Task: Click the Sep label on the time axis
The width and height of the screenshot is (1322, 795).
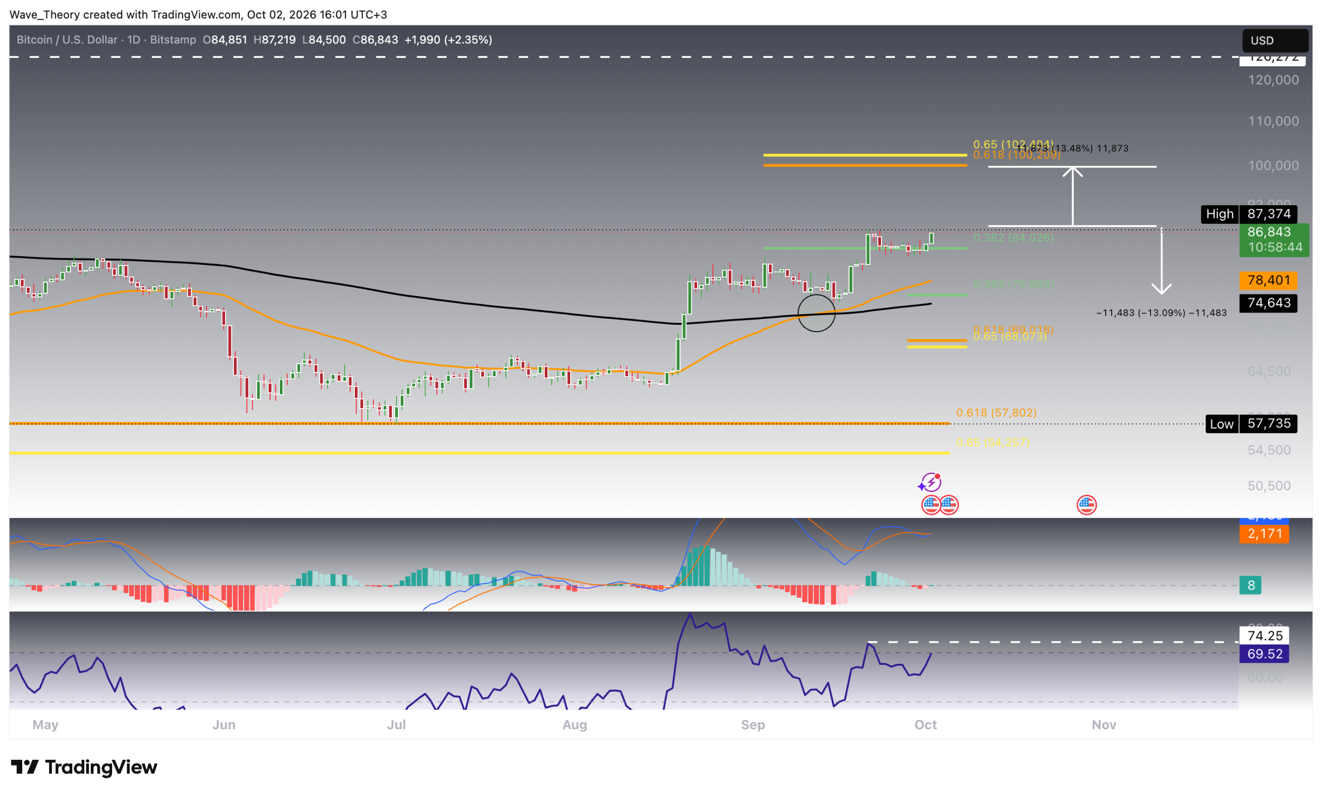Action: tap(752, 724)
